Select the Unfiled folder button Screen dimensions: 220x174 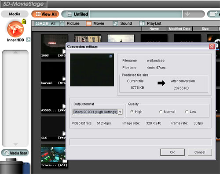click(76, 14)
